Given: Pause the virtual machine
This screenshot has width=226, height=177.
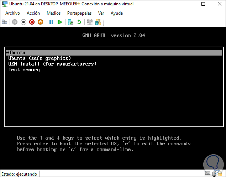Looking at the screenshot, I should tap(51, 22).
